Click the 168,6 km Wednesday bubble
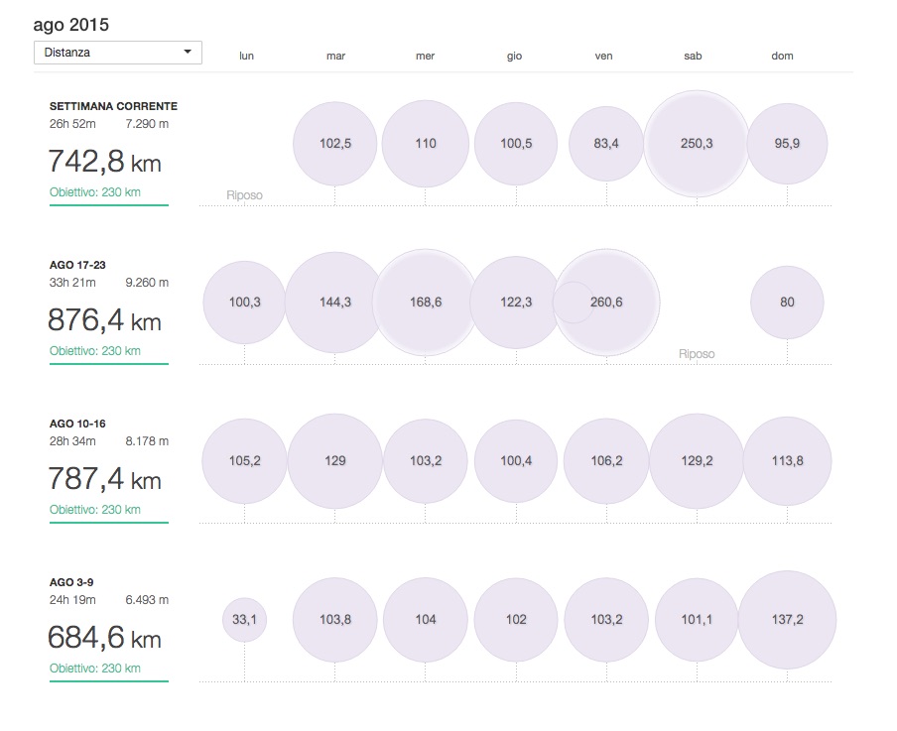Image resolution: width=897 pixels, height=731 pixels. (x=425, y=303)
